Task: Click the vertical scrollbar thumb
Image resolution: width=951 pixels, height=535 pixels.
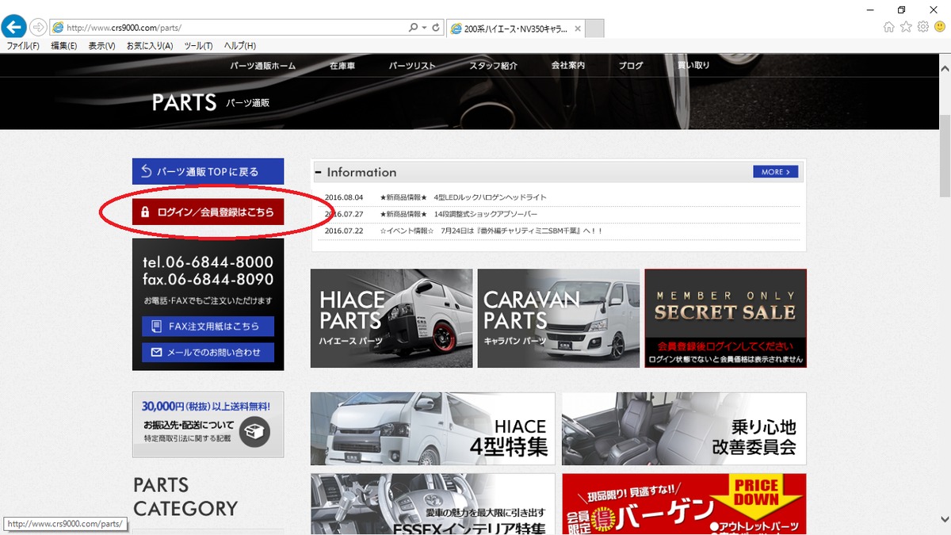Action: coord(944,155)
